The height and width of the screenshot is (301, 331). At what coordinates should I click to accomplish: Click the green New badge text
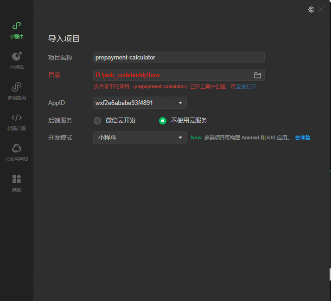196,137
